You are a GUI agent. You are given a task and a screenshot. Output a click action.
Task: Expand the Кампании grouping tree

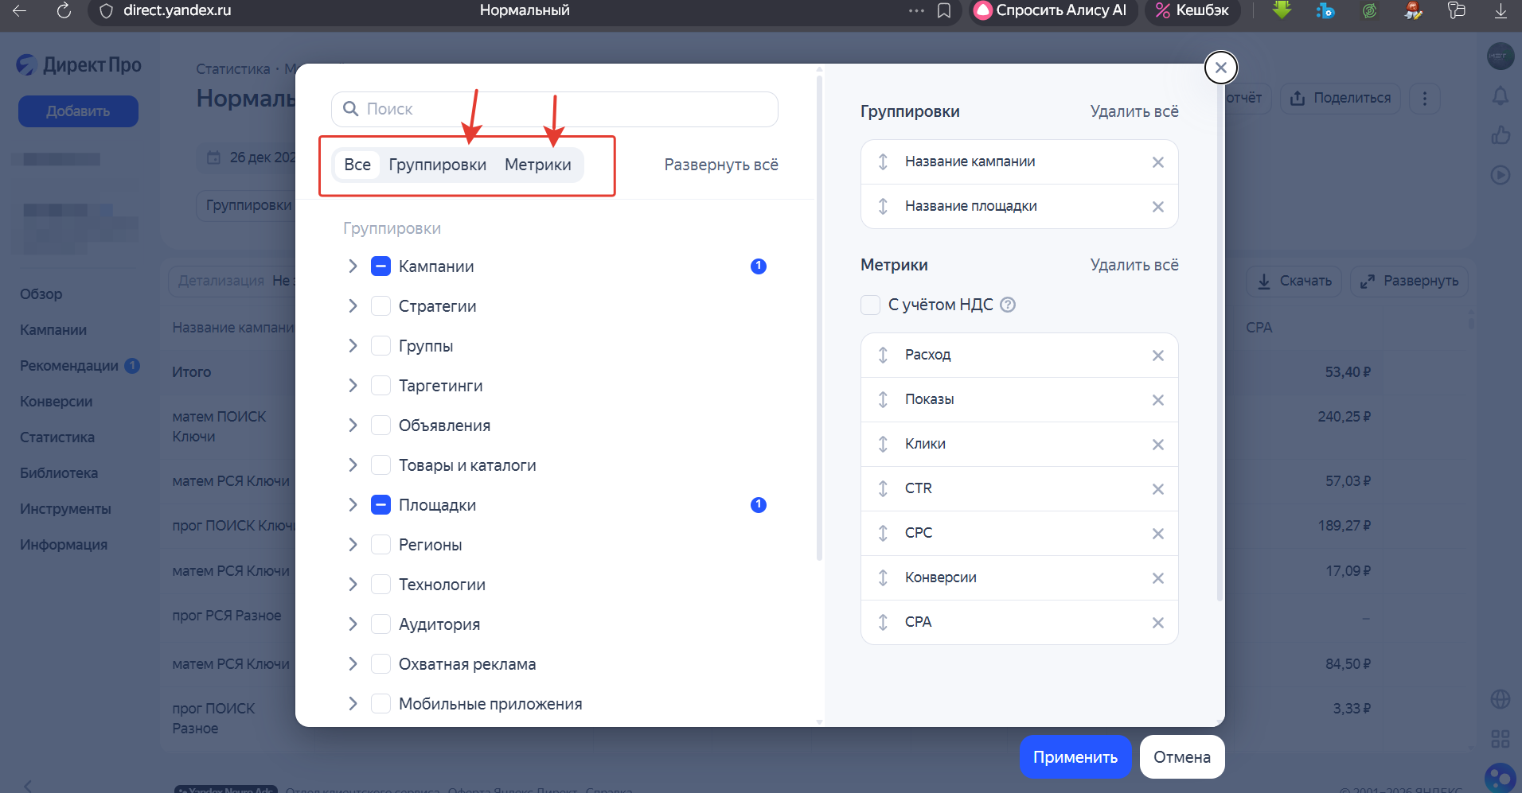click(x=353, y=266)
